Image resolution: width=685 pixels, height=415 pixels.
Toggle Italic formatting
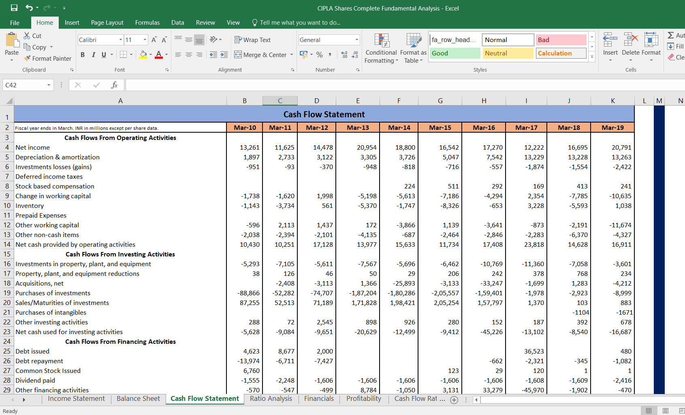(94, 55)
